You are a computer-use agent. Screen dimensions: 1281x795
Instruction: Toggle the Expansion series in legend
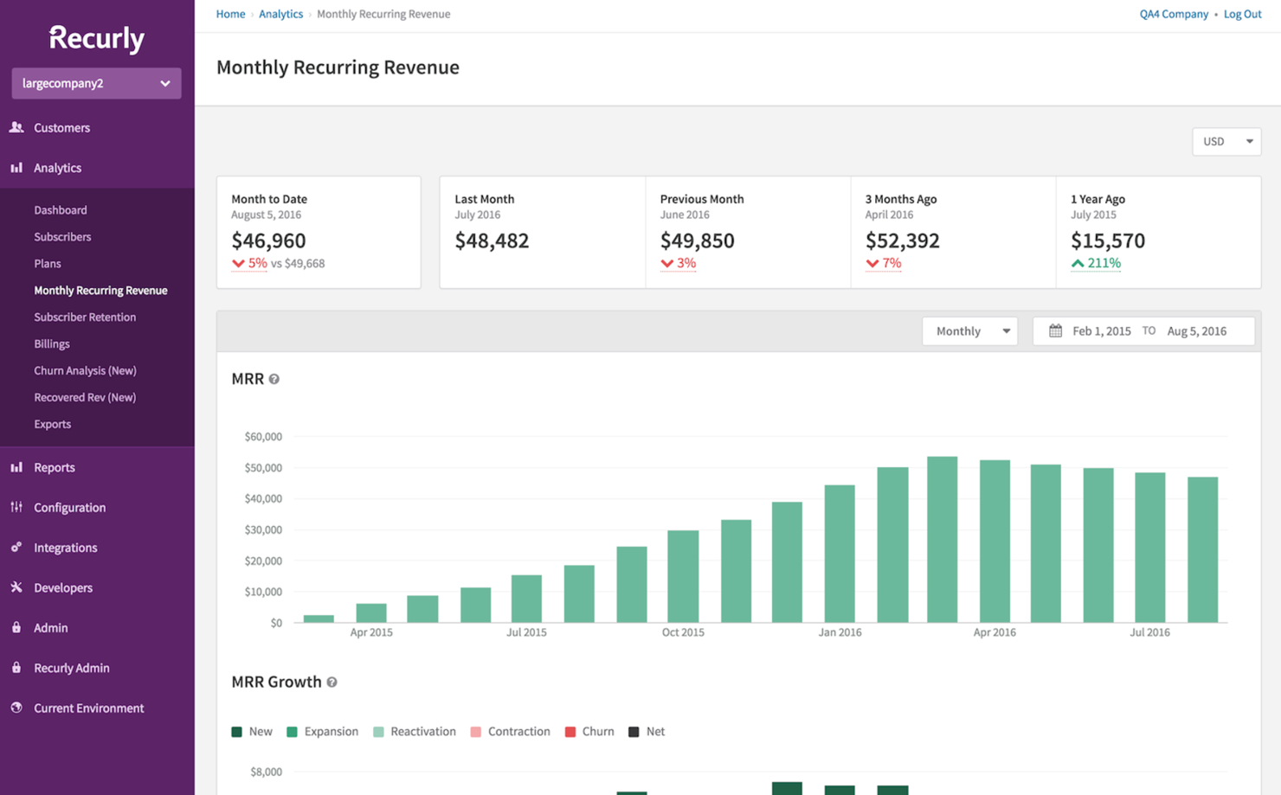tap(322, 732)
